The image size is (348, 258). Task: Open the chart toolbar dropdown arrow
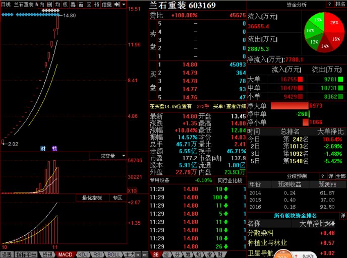pos(124,5)
